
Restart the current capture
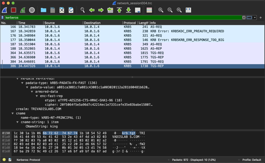pos(23,10)
